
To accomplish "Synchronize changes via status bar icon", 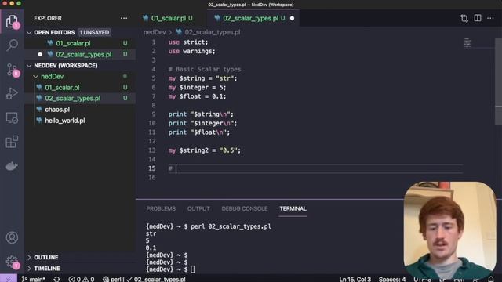I will click(57, 279).
